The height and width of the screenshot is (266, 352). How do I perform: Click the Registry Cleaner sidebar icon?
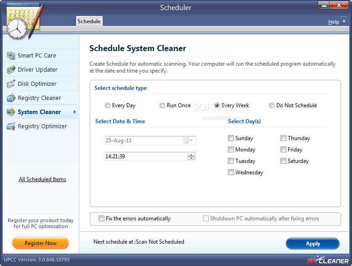coord(11,98)
